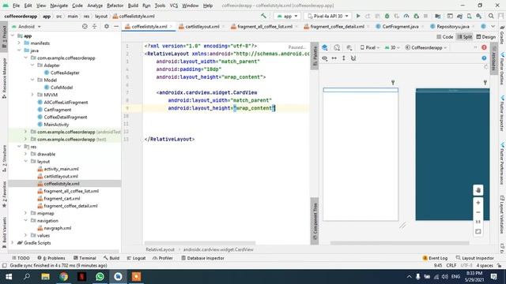The height and width of the screenshot is (284, 506).
Task: Open the Palette side panel
Action: (315, 55)
